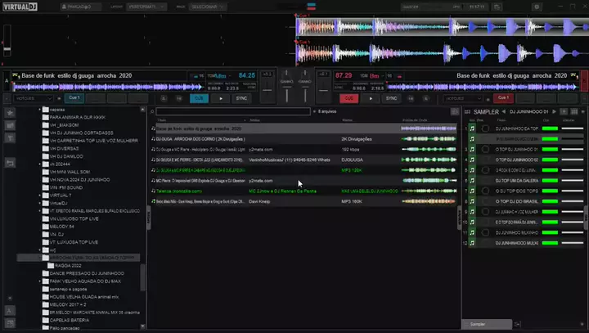Click music note icon of Talarica row
The image size is (589, 333).
pos(153,191)
